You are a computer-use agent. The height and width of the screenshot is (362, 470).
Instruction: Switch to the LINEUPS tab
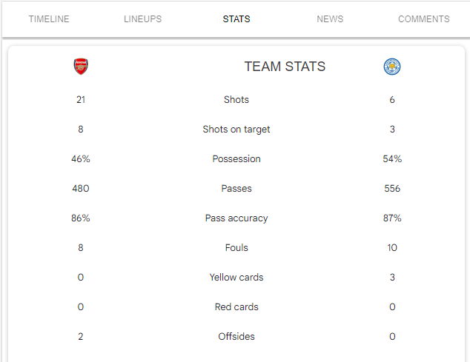tap(142, 19)
